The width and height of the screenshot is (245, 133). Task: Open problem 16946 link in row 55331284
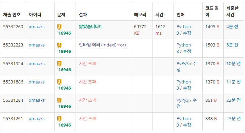coord(65,107)
